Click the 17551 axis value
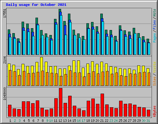The image size is (158, 124). tap(5, 13)
